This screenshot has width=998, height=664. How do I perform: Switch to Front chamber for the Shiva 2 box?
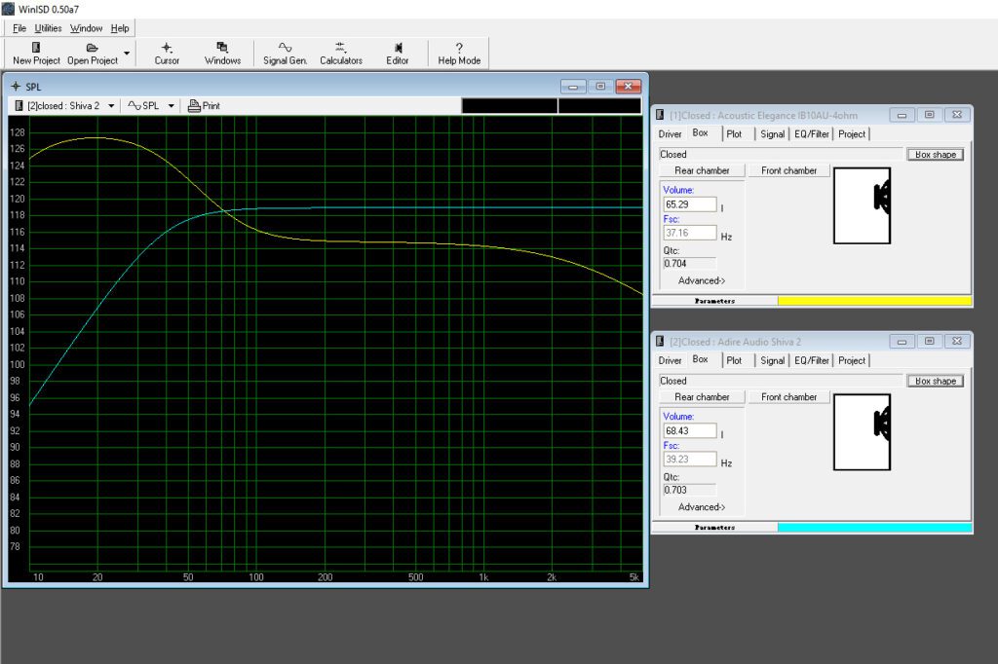tap(790, 396)
